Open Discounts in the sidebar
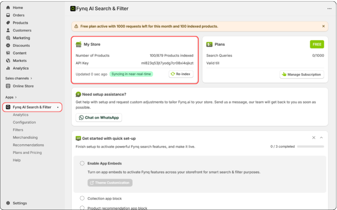Screen dimensions: 337x210 [21, 45]
